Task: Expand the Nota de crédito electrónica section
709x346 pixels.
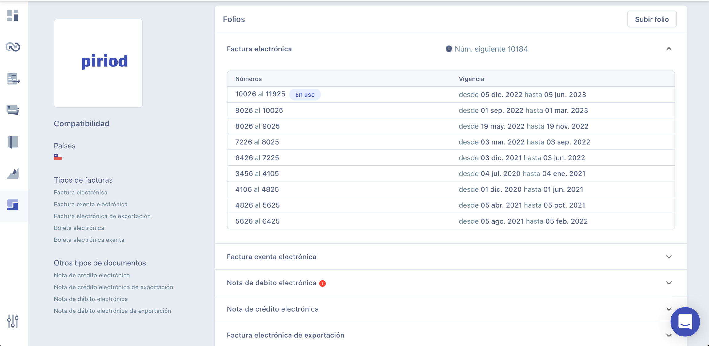Action: coord(669,309)
